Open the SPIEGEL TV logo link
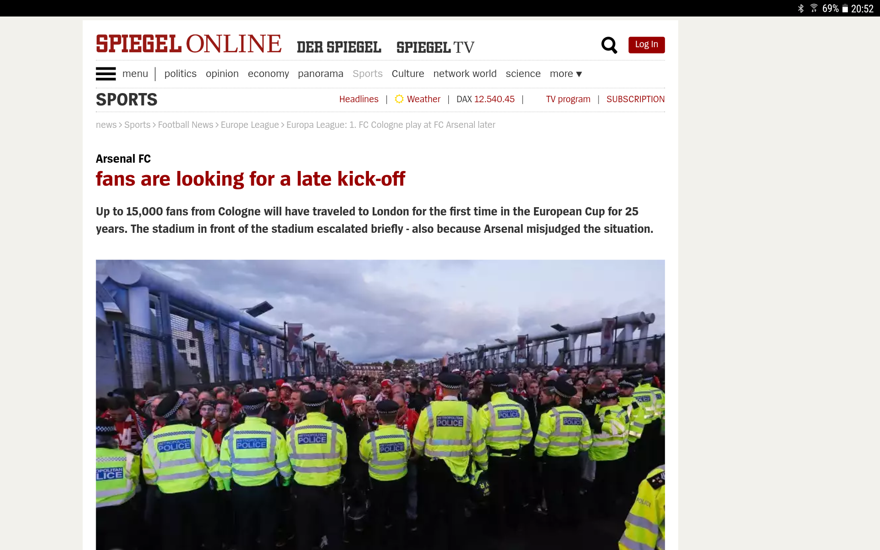The width and height of the screenshot is (880, 550). [x=435, y=47]
